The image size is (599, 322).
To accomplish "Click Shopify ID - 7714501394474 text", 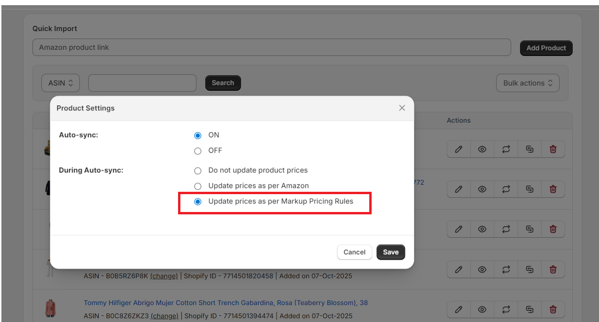I will (x=228, y=316).
